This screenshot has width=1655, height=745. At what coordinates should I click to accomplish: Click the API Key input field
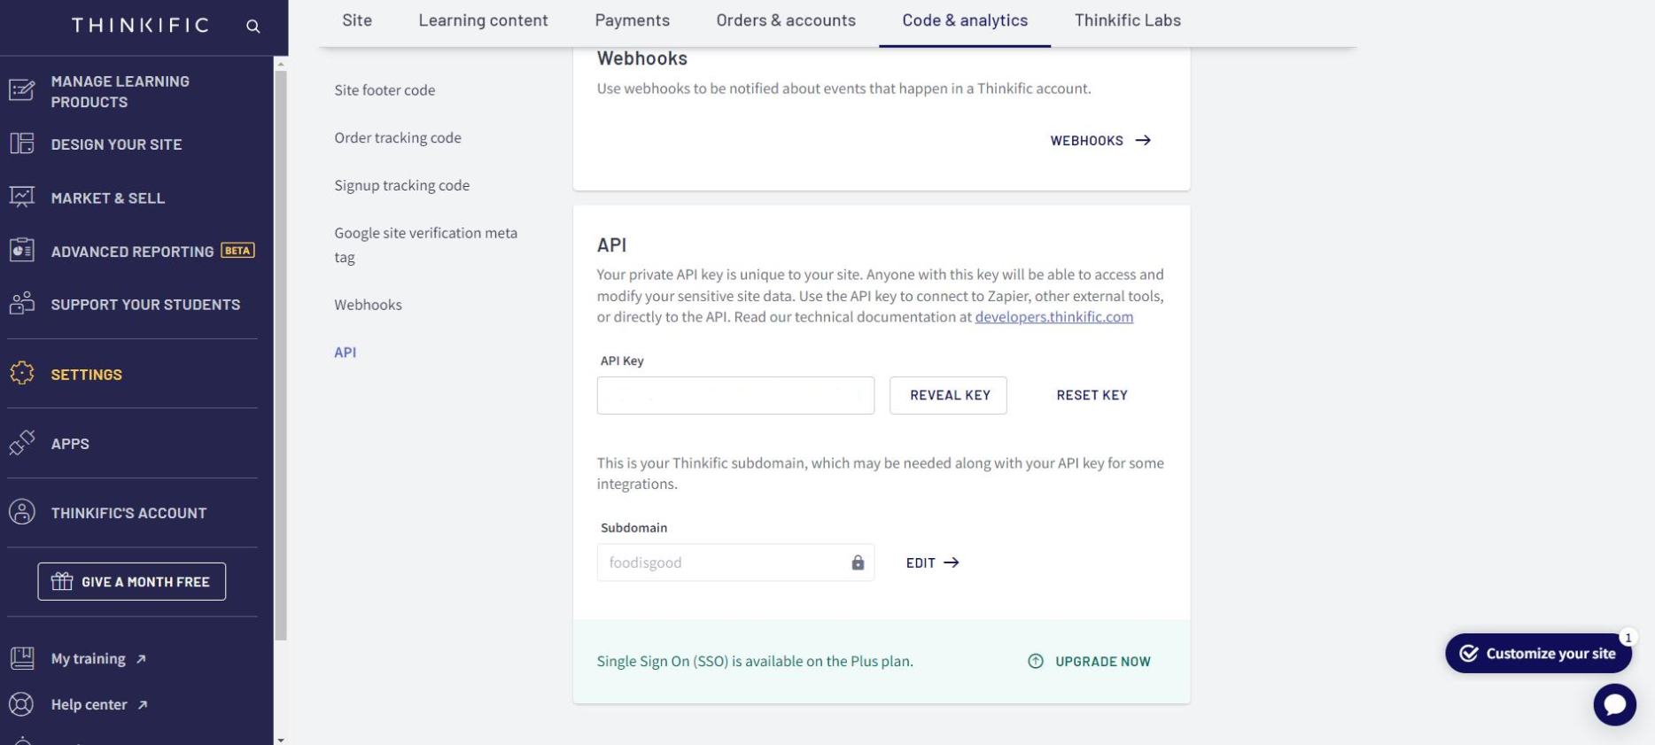735,395
